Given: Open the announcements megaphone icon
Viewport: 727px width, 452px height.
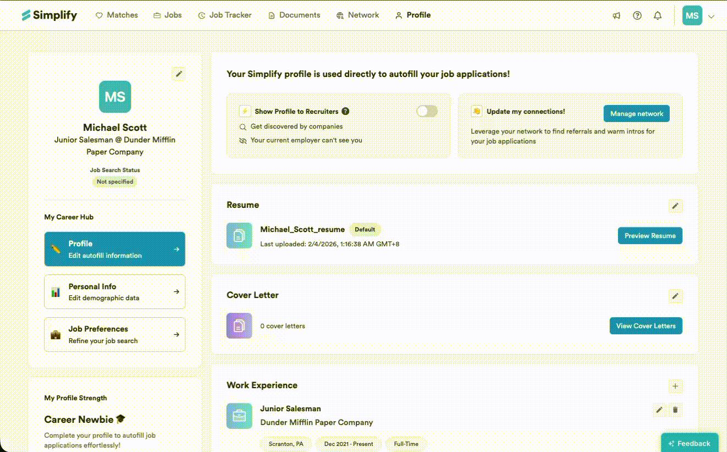Looking at the screenshot, I should point(616,15).
